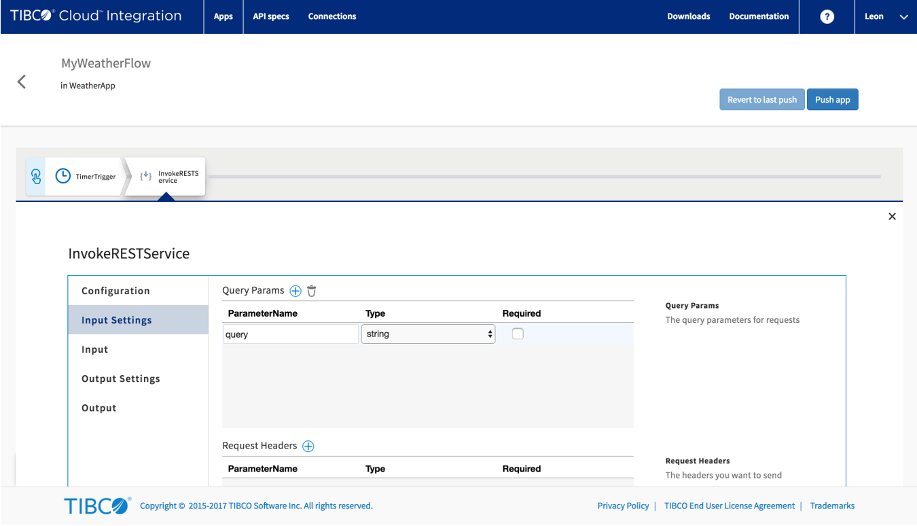Click the delete Query Params trash icon
The image size is (917, 526).
(312, 291)
